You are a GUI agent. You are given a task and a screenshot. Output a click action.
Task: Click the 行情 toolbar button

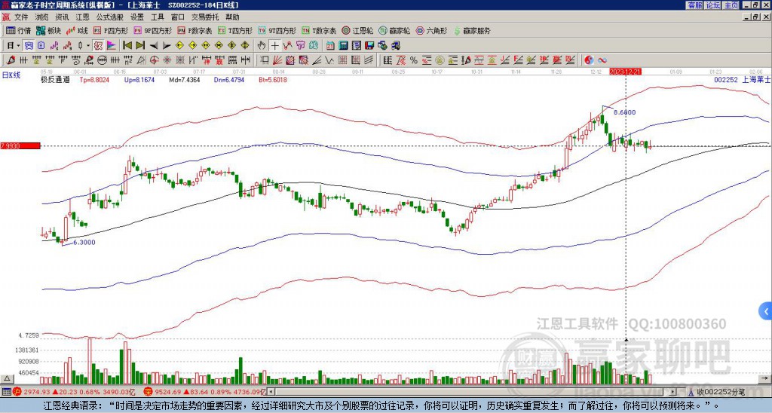(x=19, y=30)
